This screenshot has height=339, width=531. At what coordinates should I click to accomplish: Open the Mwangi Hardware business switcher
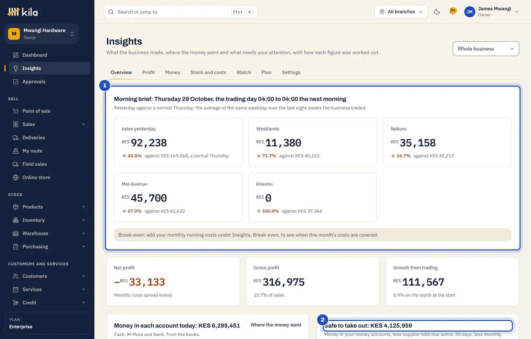click(41, 34)
